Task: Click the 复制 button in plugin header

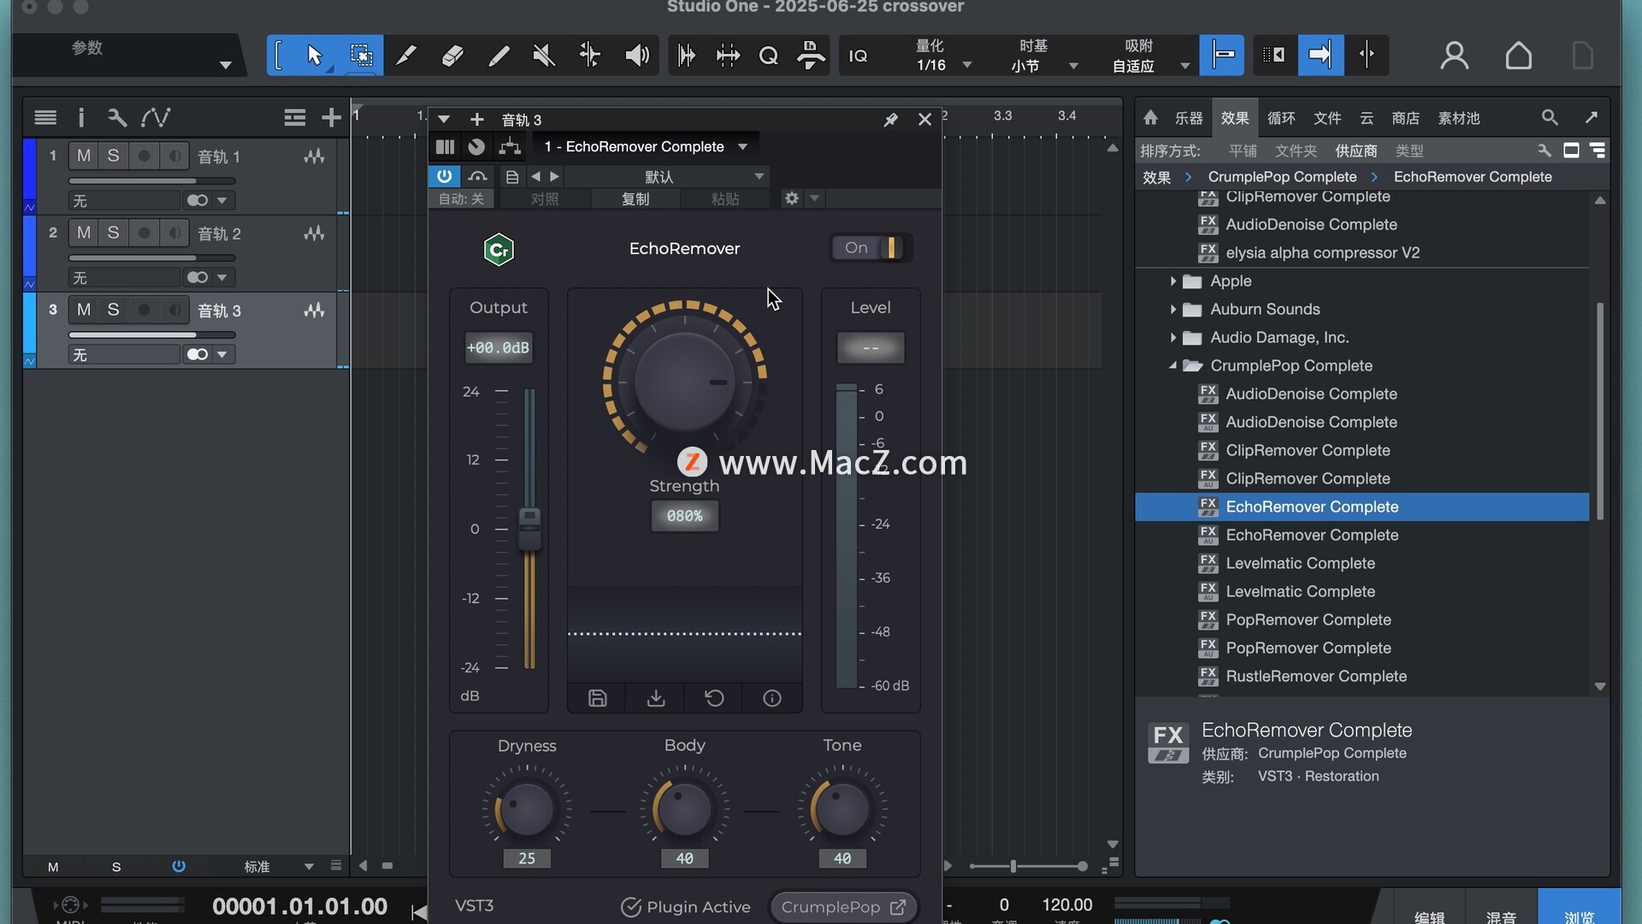Action: (635, 198)
